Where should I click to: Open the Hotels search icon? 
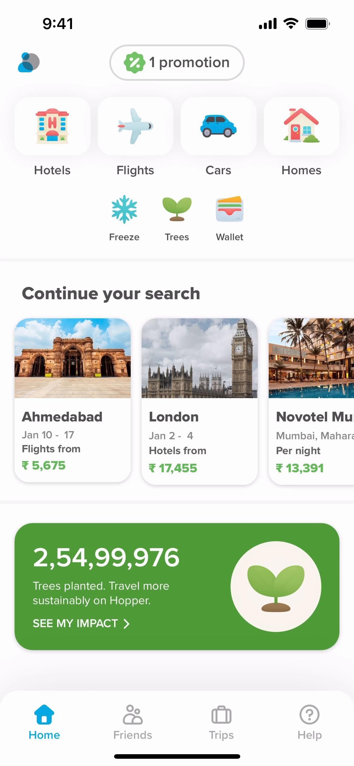click(52, 126)
